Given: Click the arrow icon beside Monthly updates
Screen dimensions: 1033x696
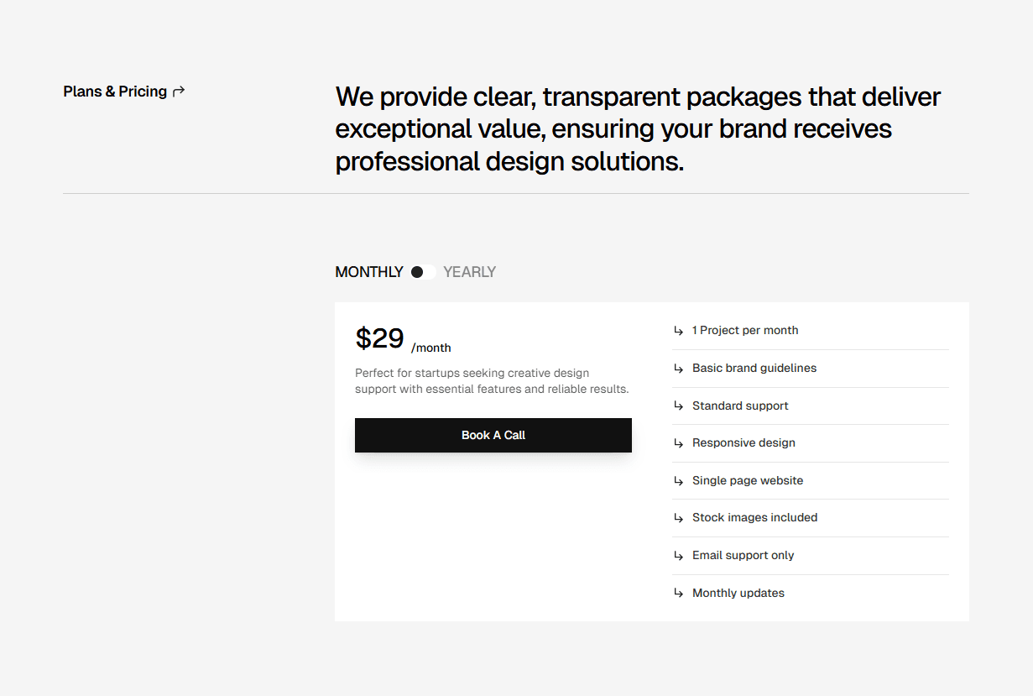Looking at the screenshot, I should pos(679,593).
